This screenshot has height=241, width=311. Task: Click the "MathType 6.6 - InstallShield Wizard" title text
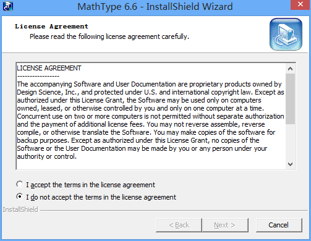pyautogui.click(x=155, y=6)
